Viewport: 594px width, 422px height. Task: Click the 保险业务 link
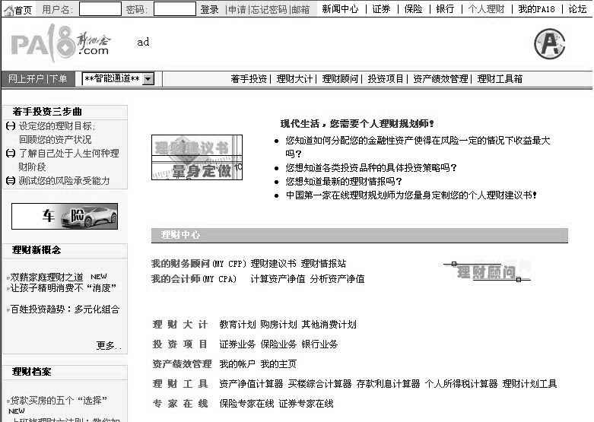point(278,344)
